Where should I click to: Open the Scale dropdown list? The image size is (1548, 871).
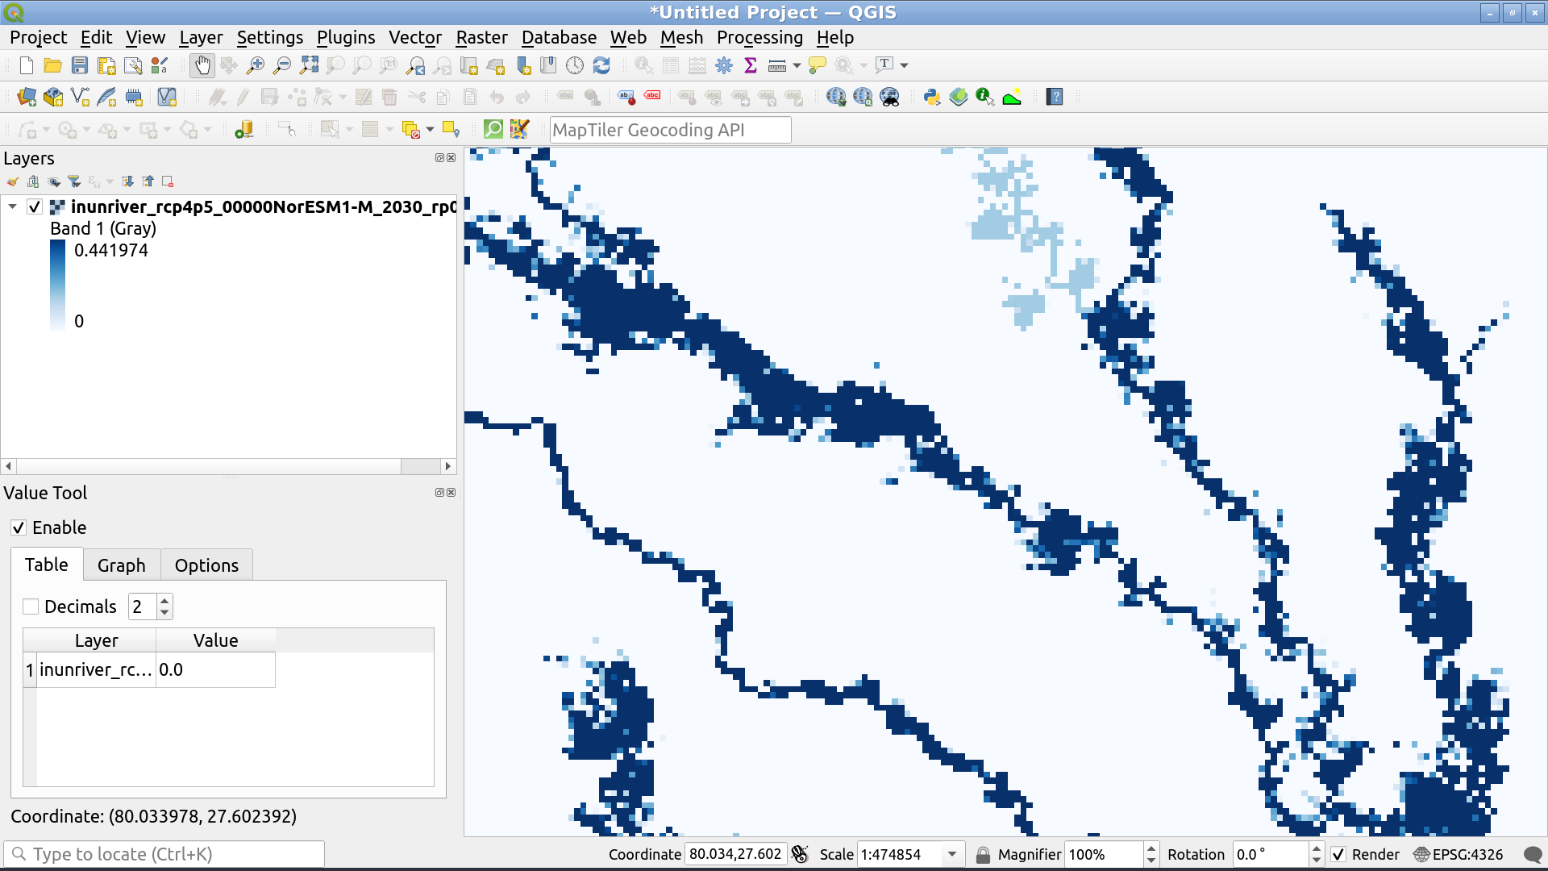point(952,854)
